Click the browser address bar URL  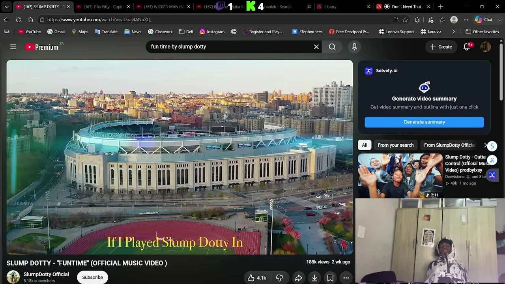click(99, 20)
